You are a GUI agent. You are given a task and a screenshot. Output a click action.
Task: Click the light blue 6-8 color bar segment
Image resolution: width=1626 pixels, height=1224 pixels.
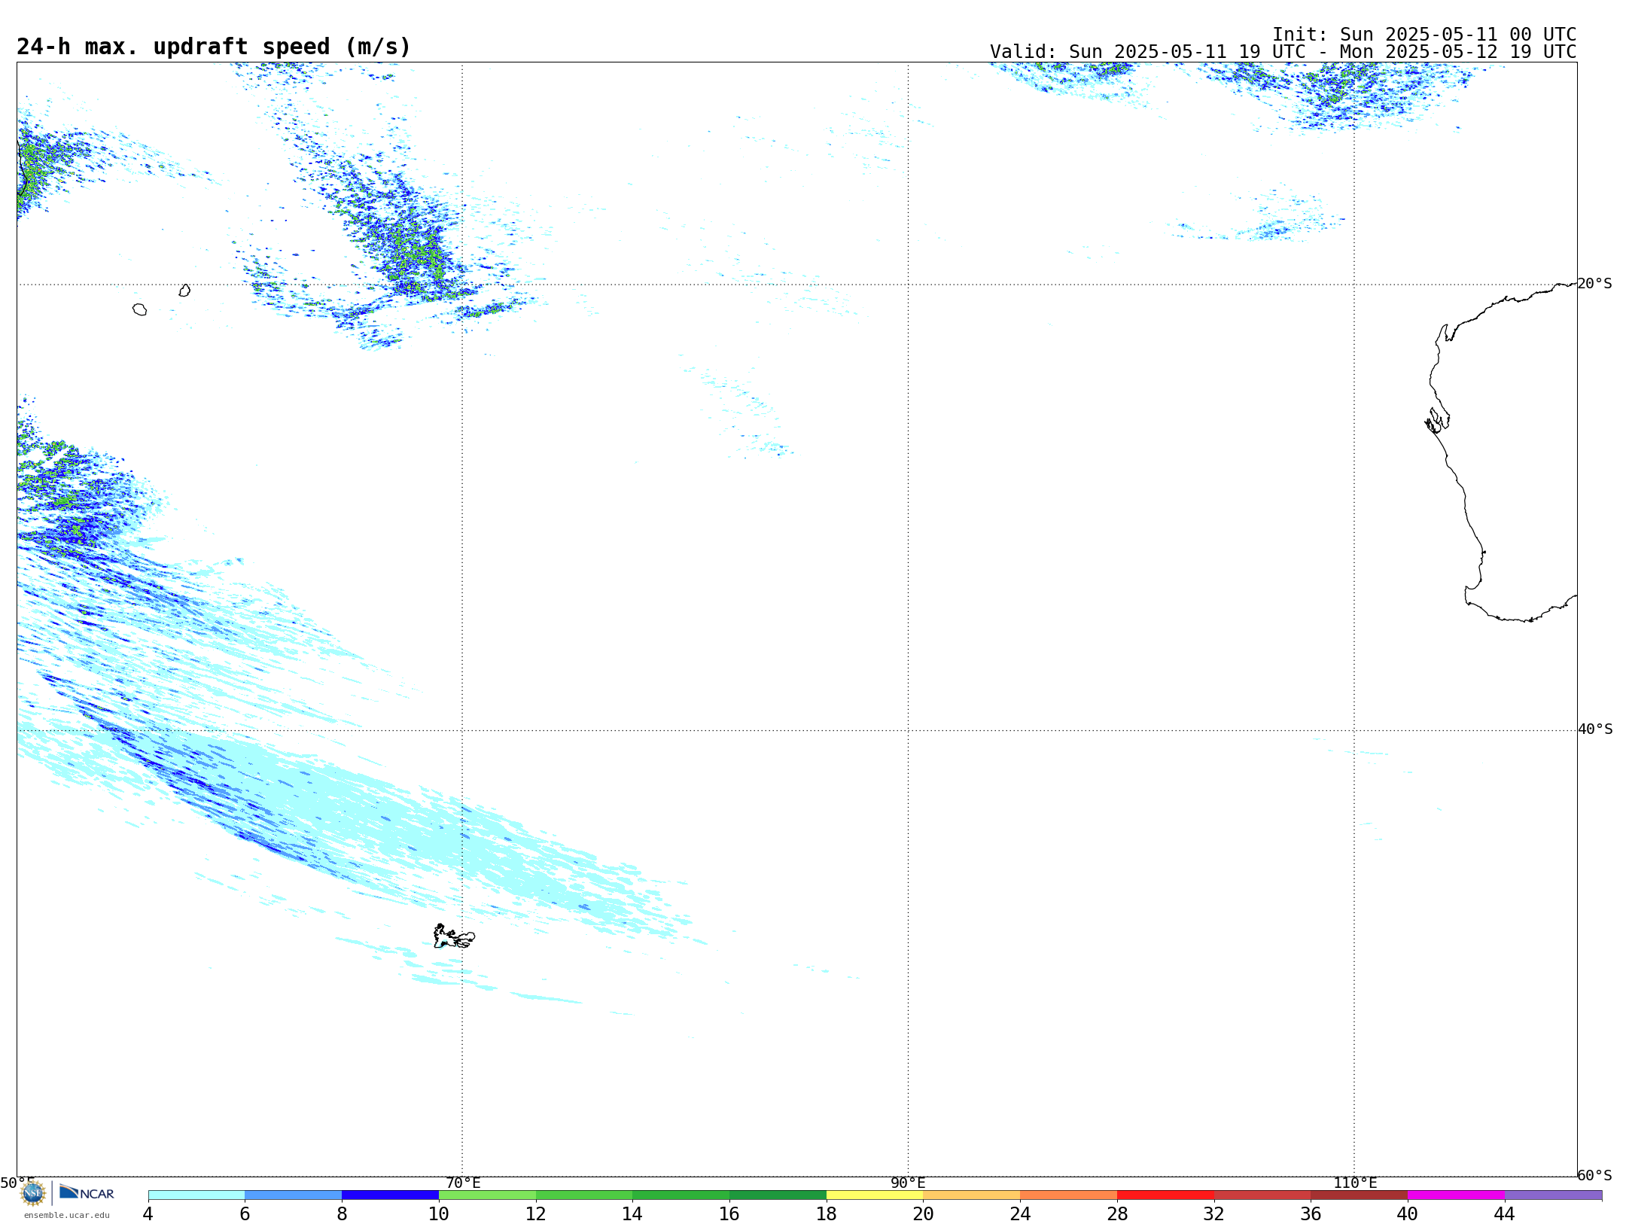pyautogui.click(x=294, y=1195)
